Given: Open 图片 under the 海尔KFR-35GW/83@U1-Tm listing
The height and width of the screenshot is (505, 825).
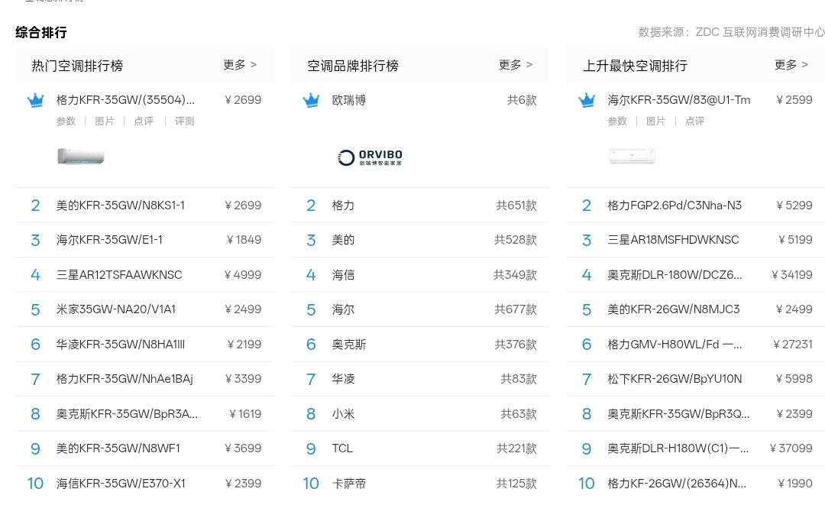Looking at the screenshot, I should [655, 121].
